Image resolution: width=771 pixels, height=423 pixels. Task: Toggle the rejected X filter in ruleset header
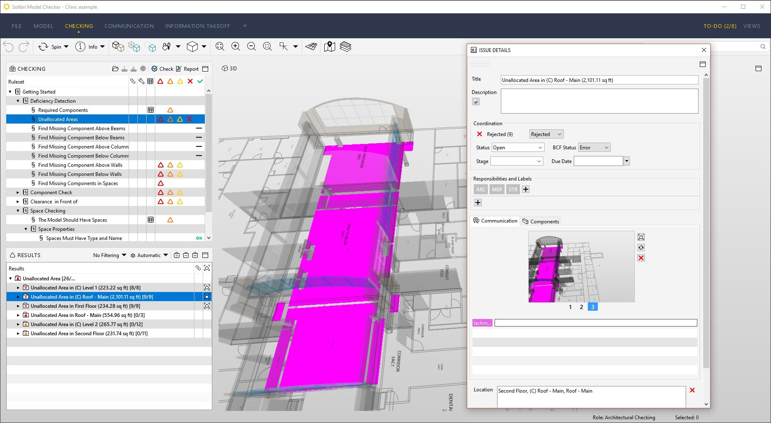point(190,81)
